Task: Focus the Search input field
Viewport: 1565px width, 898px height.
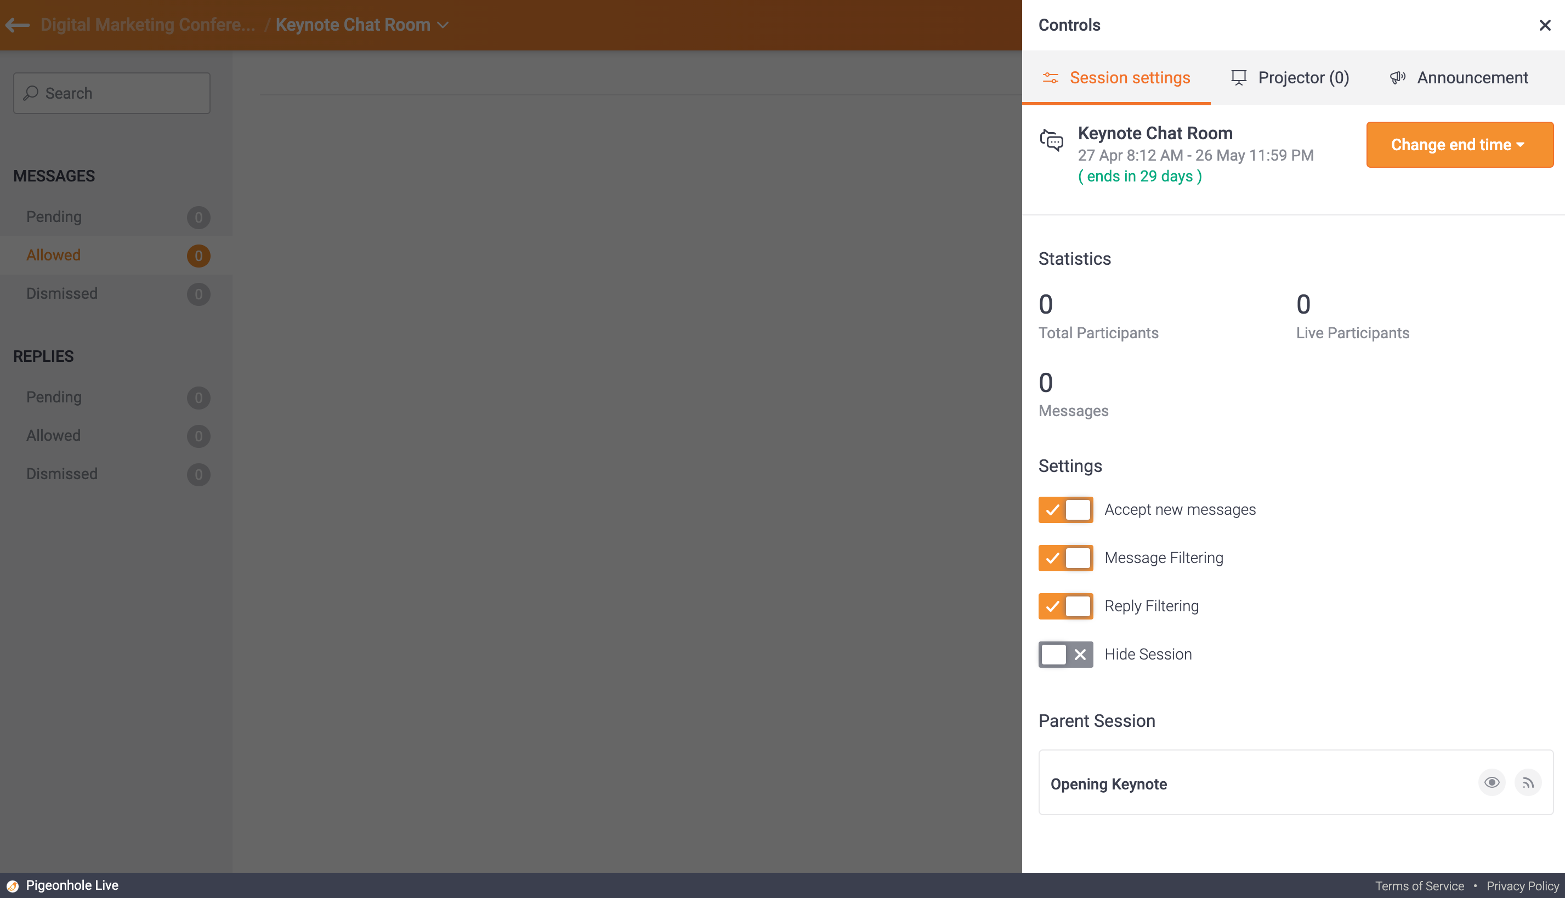Action: [112, 93]
